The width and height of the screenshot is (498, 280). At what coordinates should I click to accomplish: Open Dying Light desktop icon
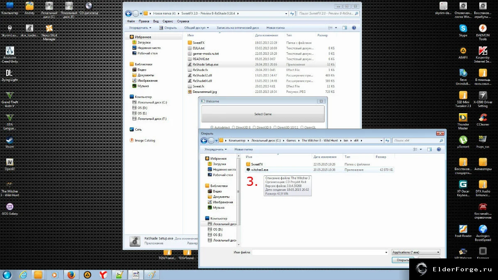point(10,75)
